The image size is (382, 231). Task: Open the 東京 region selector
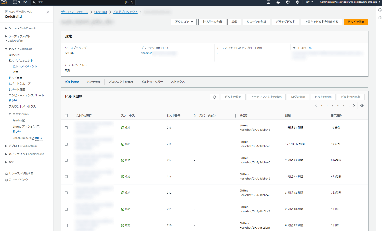309,2
